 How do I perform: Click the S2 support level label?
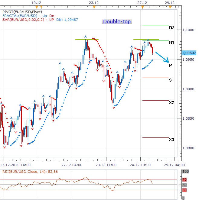[171, 102]
